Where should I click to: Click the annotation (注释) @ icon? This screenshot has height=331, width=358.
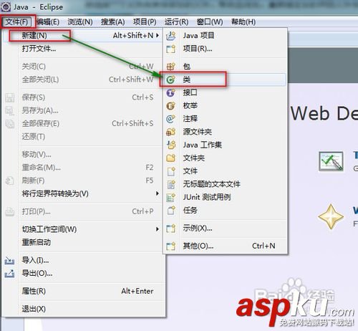pos(171,119)
